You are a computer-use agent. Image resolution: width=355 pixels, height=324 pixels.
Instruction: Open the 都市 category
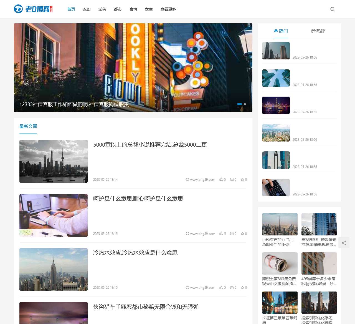pos(118,9)
